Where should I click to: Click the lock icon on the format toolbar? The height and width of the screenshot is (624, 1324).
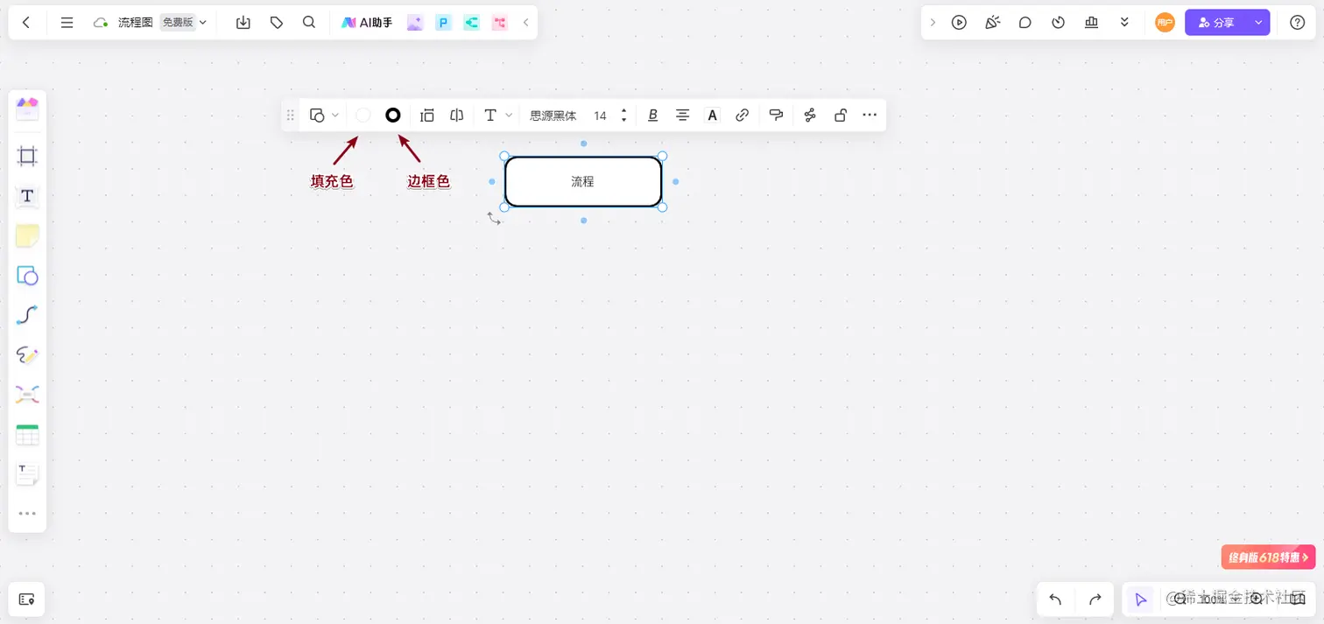click(840, 115)
